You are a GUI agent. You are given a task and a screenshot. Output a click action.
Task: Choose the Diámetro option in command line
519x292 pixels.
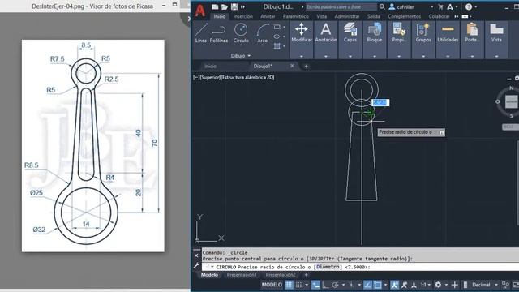tap(328, 267)
